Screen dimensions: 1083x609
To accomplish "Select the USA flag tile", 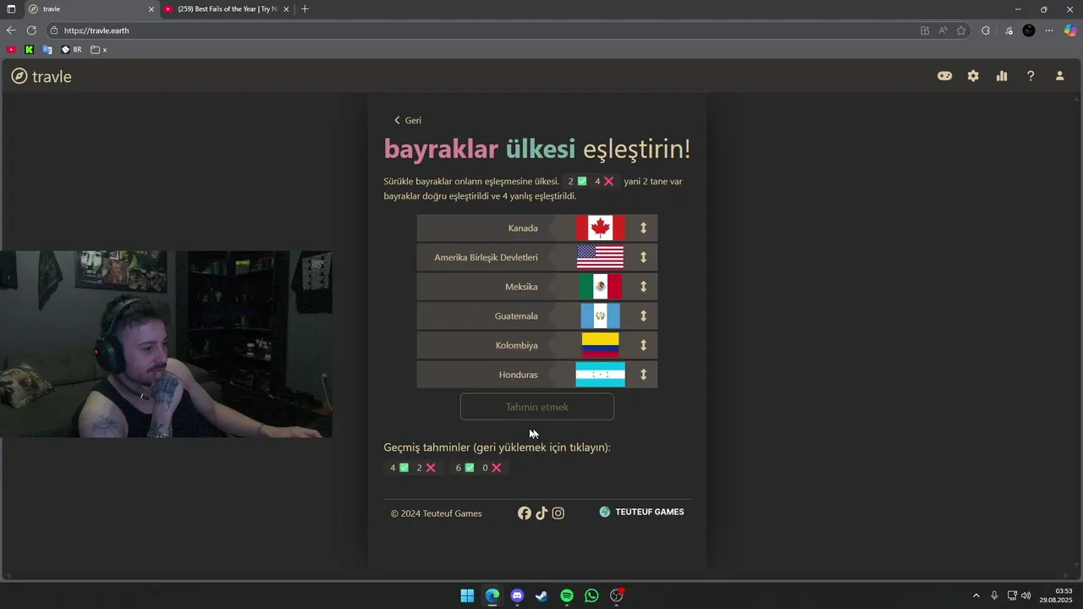I will point(601,257).
